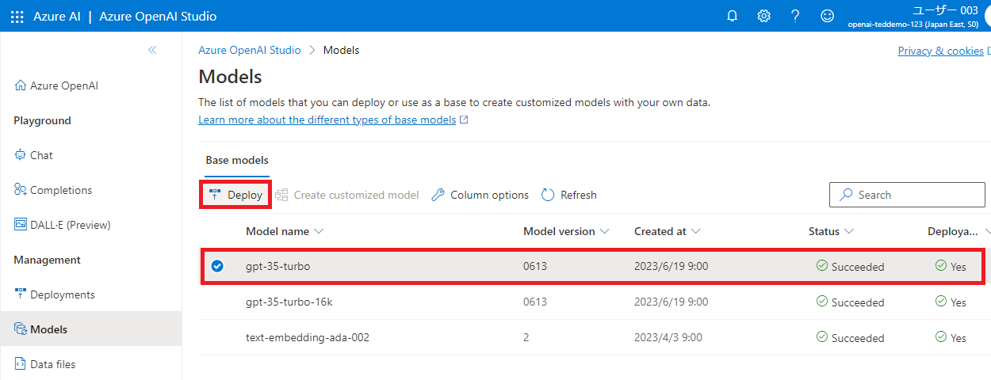Click Yes deployable cell for text-embedding-ada-002
The height and width of the screenshot is (380, 991).
951,337
